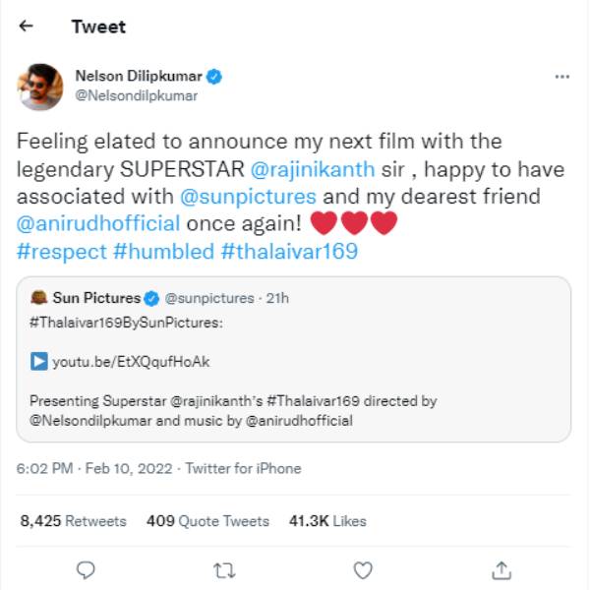This screenshot has width=590, height=590.
Task: Click Nelson Dilipkumar's profile picture
Action: pos(40,86)
